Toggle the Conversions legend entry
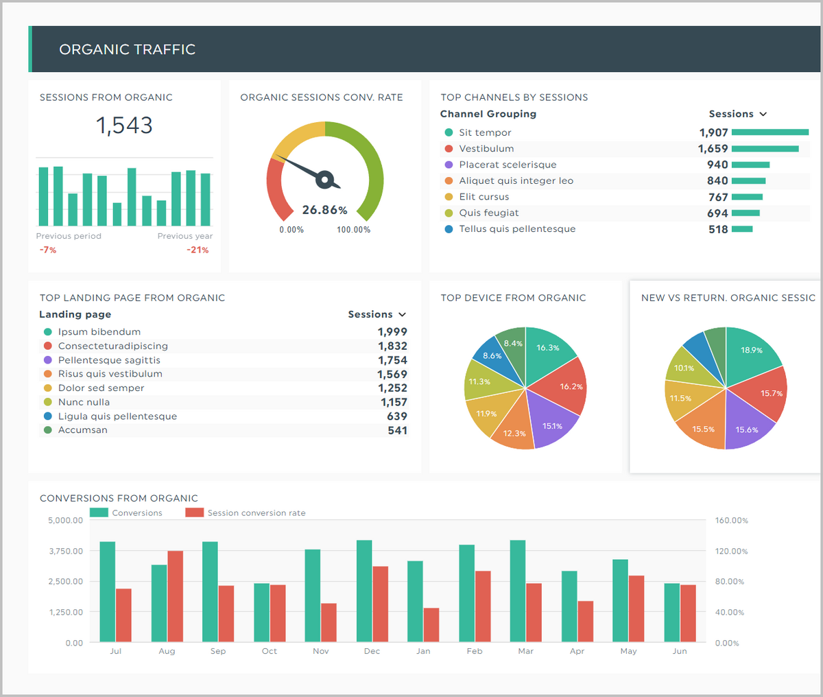 click(126, 512)
